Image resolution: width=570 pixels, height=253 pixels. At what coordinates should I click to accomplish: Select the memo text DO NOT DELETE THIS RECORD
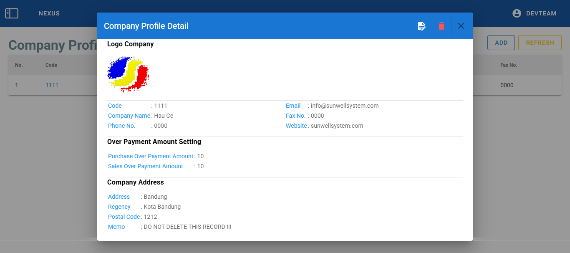(x=187, y=227)
